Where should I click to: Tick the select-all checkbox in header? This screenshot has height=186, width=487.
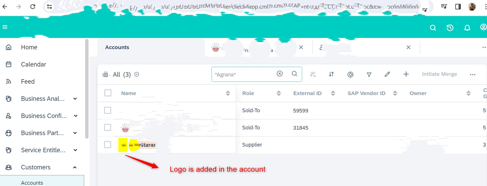click(x=108, y=93)
